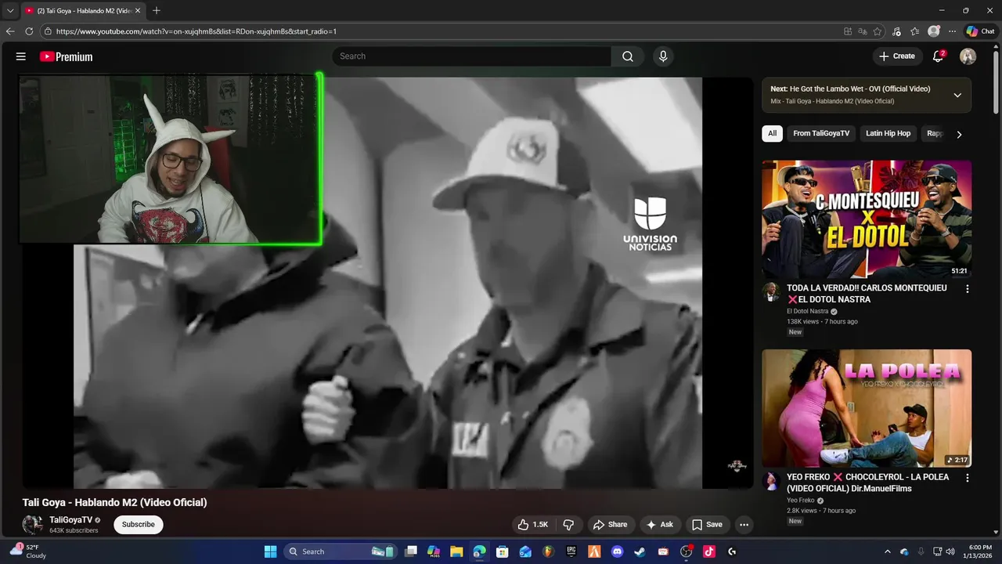Open the browser favorites list
The height and width of the screenshot is (564, 1002).
(915, 31)
